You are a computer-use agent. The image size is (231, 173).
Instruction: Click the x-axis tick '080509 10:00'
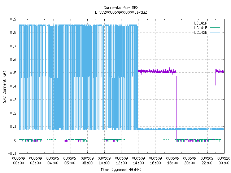coord(104,160)
